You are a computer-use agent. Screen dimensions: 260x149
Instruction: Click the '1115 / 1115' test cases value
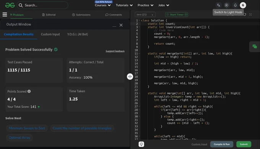19,70
